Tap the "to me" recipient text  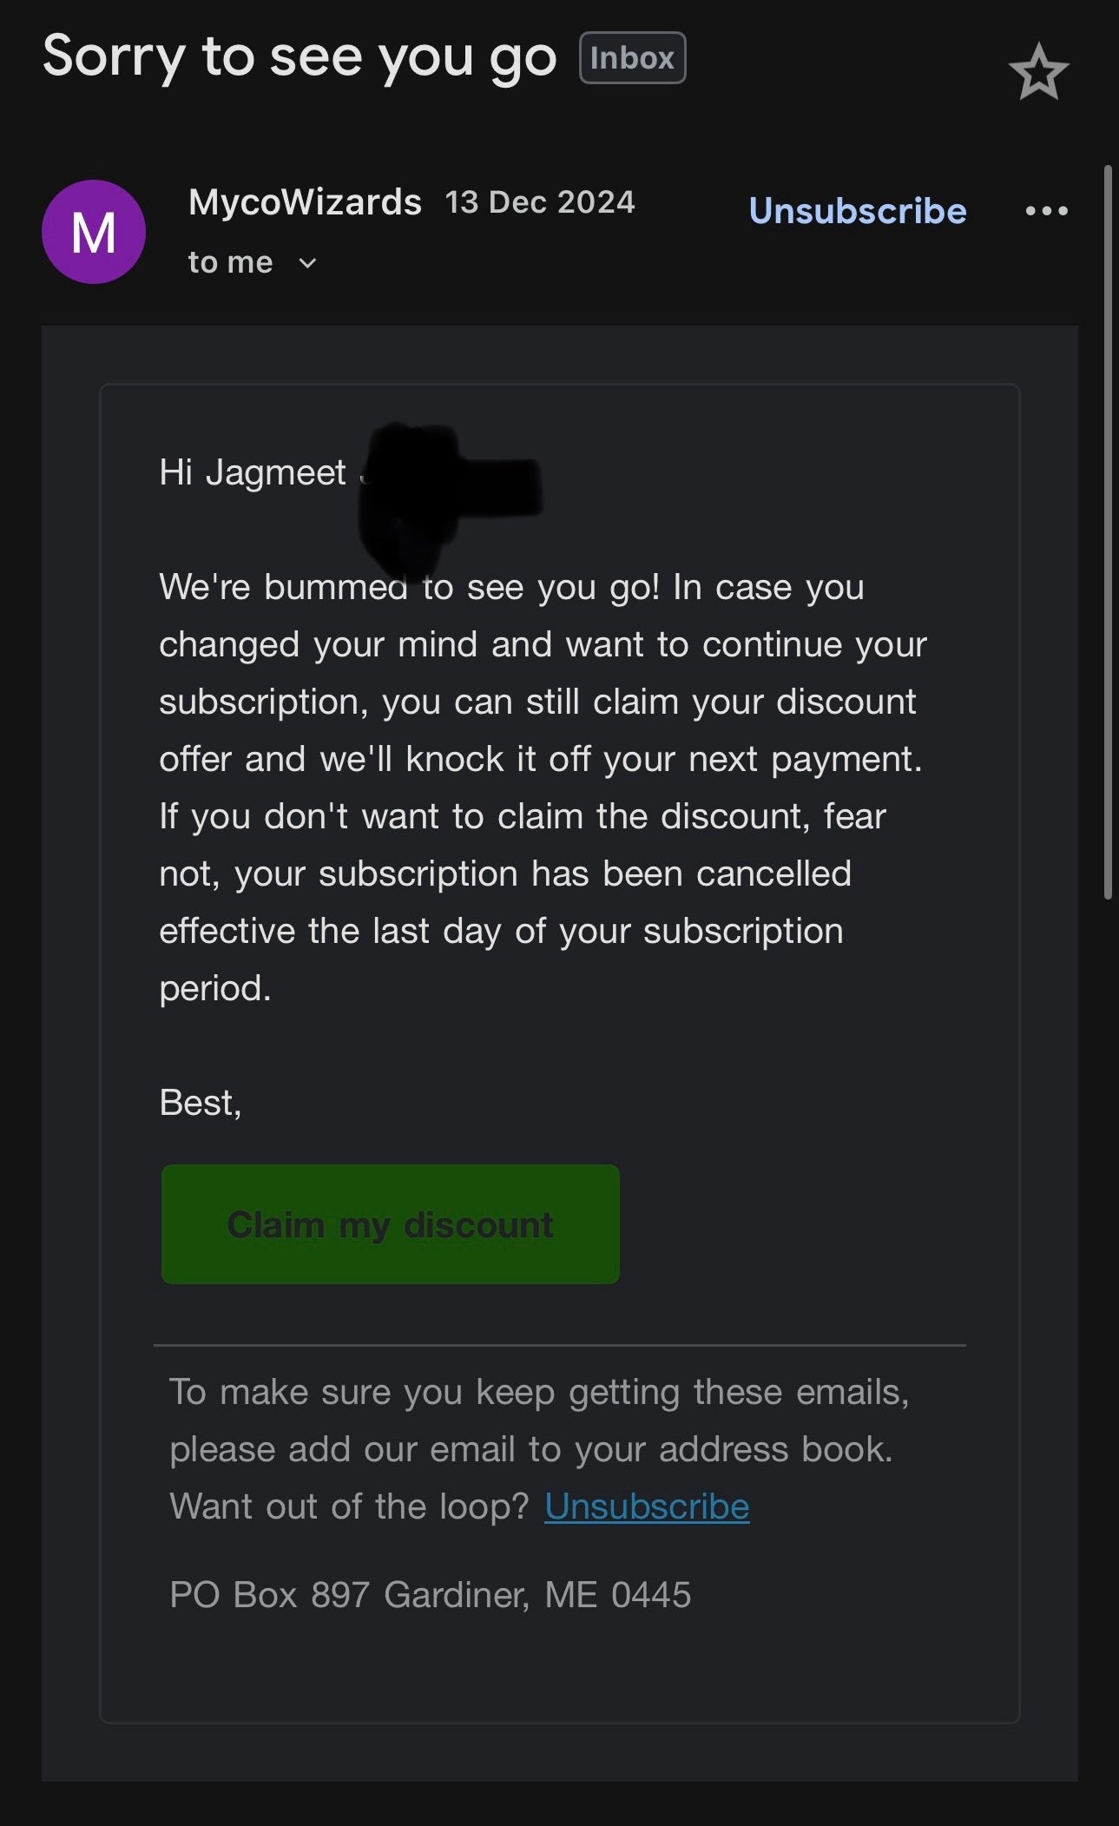pos(231,262)
